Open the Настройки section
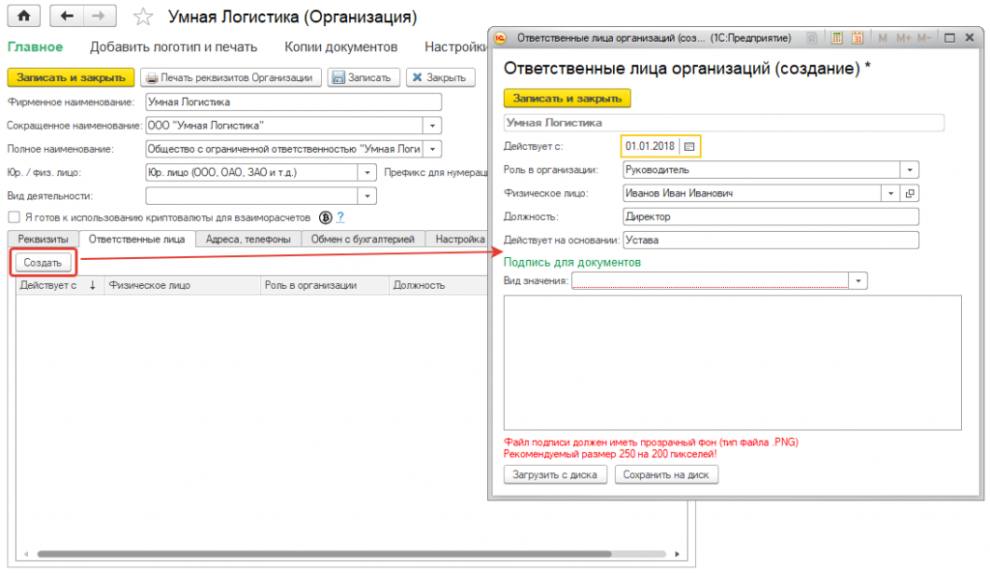 pos(455,46)
